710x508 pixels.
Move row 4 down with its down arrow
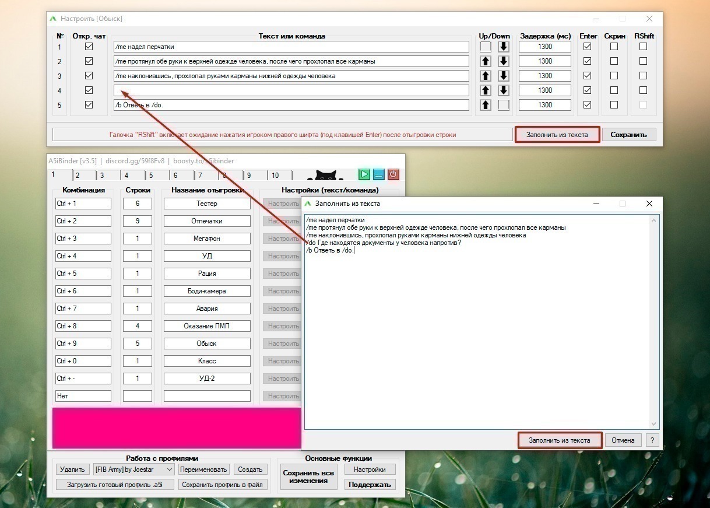click(504, 90)
